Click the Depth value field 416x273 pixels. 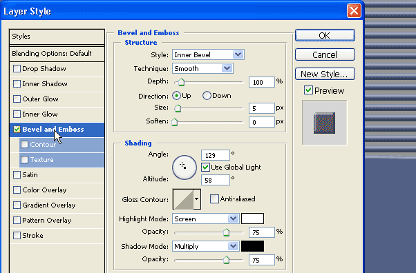(x=262, y=82)
